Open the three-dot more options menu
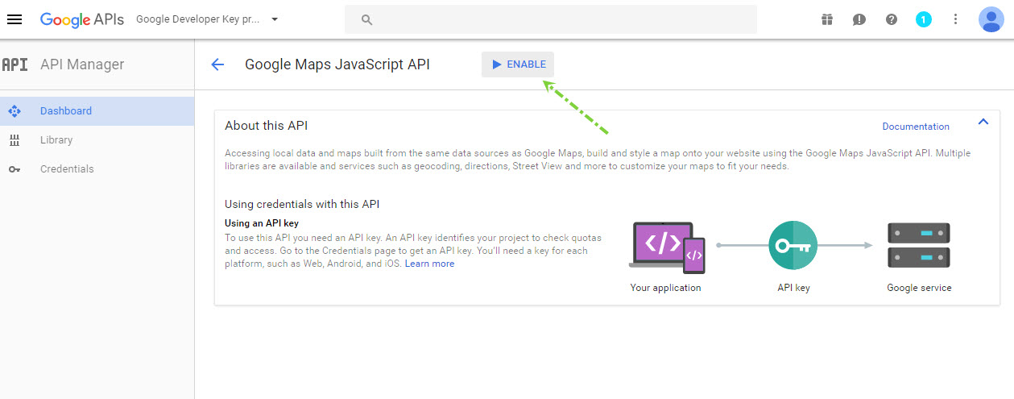This screenshot has width=1014, height=399. click(x=956, y=19)
